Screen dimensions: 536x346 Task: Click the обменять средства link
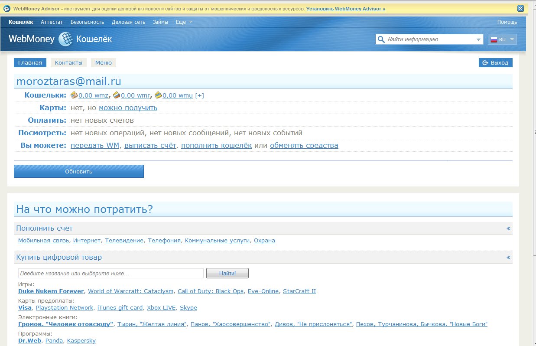click(x=304, y=146)
